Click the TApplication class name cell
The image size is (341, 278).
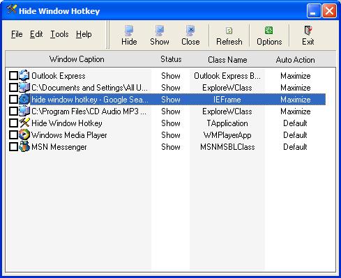click(227, 123)
